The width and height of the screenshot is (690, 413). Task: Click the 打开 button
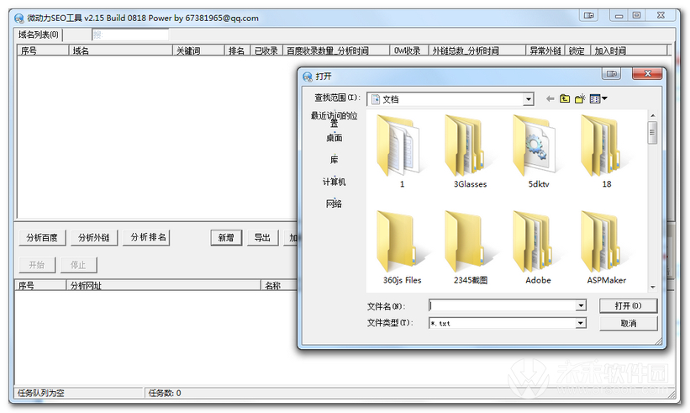[x=628, y=306]
